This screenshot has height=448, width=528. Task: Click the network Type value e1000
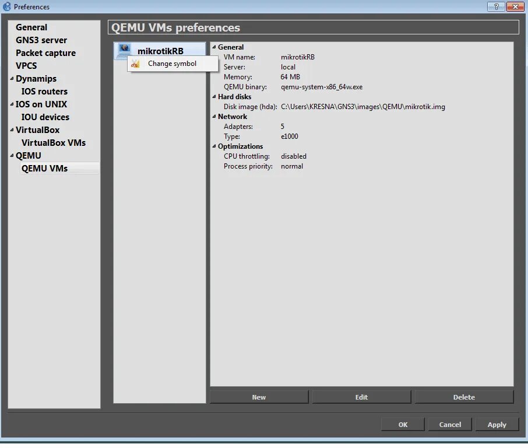(x=289, y=136)
